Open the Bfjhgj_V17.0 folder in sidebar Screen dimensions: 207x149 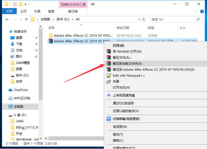(x=25, y=127)
